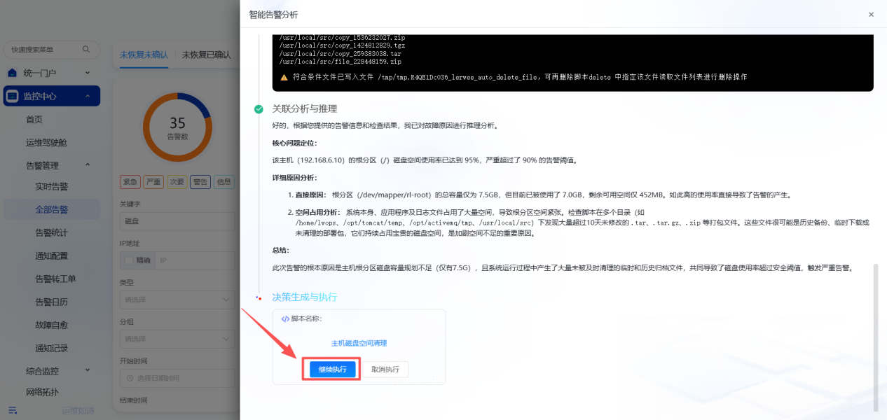Switch to the 未恢复已确认 tab
The image size is (887, 420).
[206, 55]
